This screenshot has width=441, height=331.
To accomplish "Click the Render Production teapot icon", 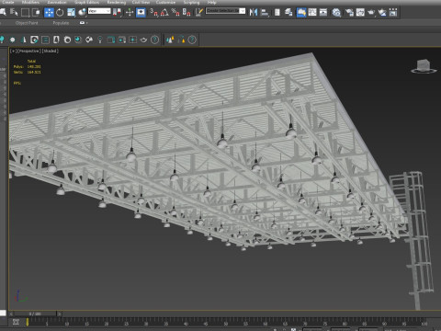I will [371, 12].
